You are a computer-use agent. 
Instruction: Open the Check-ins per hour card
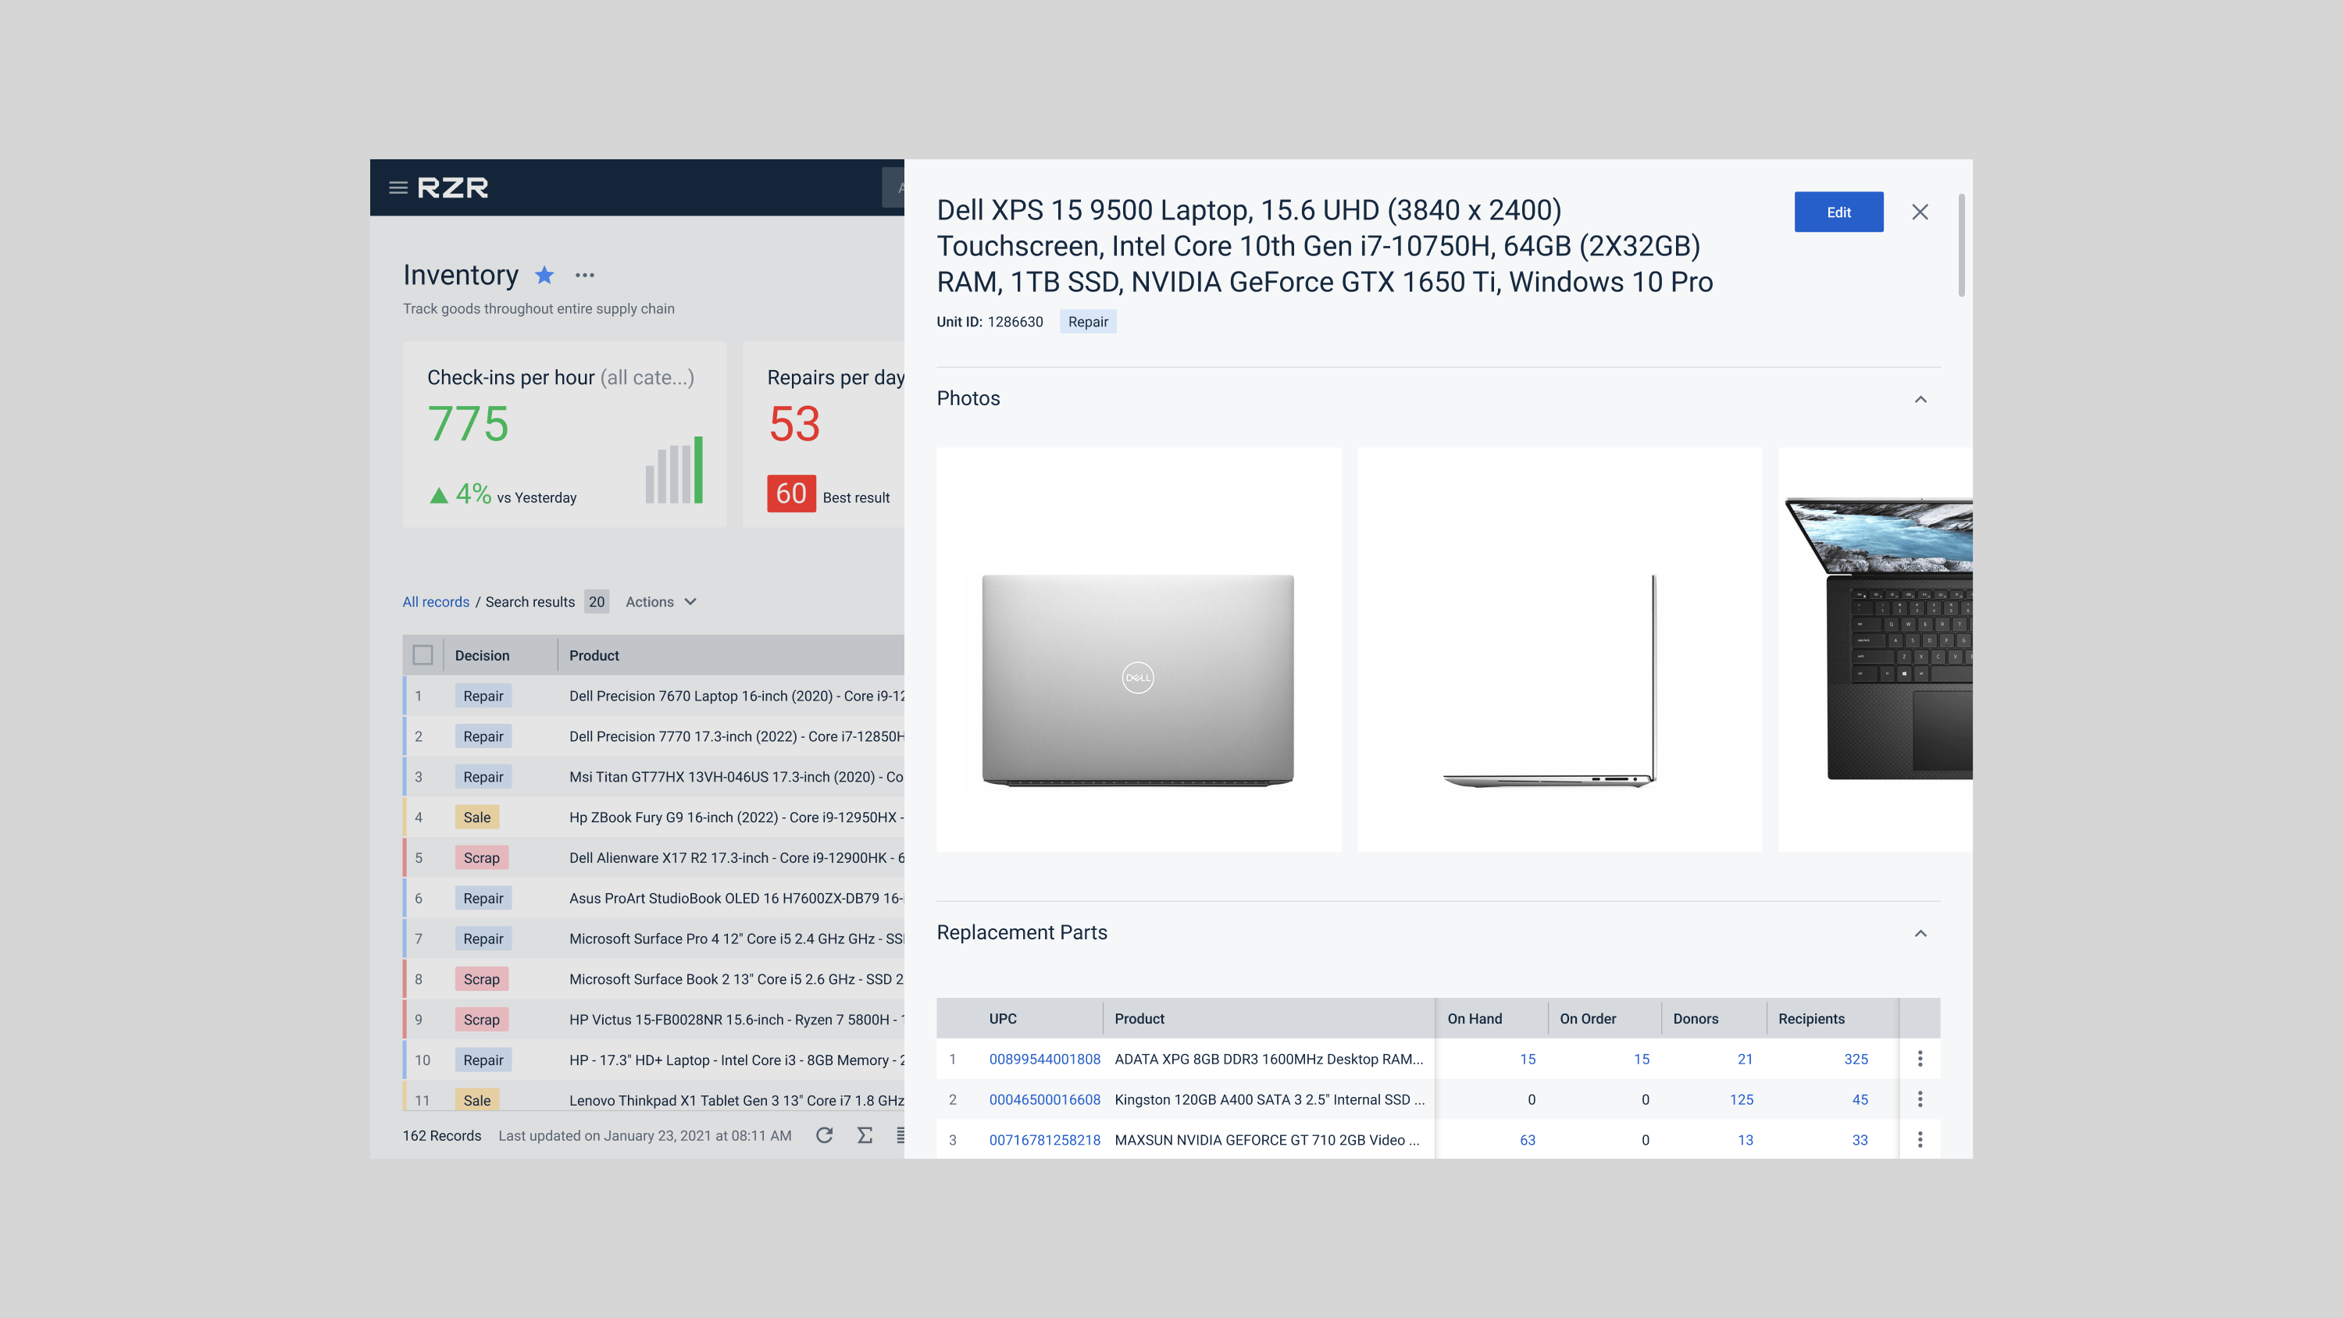coord(564,434)
